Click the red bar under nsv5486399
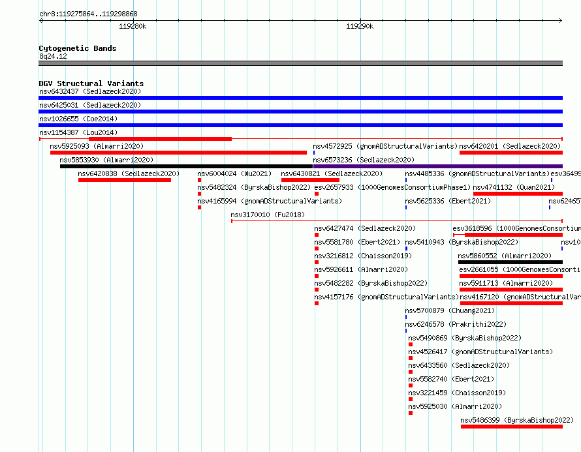The image size is (581, 452). (x=512, y=427)
